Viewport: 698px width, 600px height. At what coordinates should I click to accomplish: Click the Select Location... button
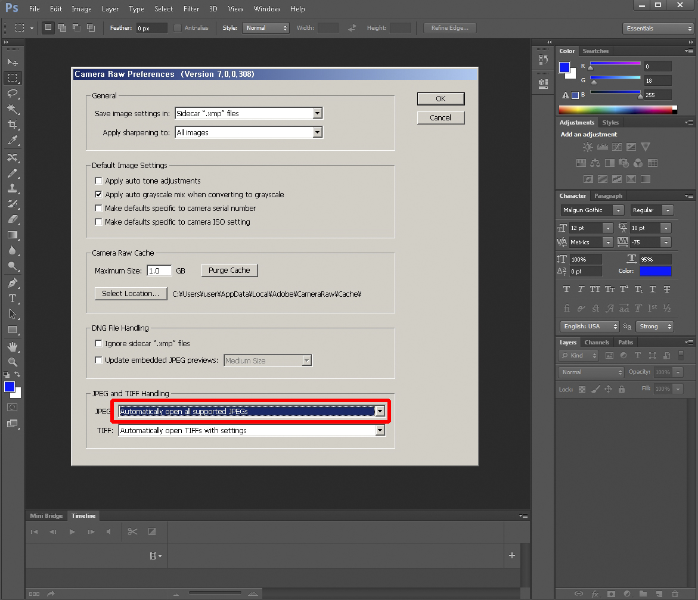131,294
